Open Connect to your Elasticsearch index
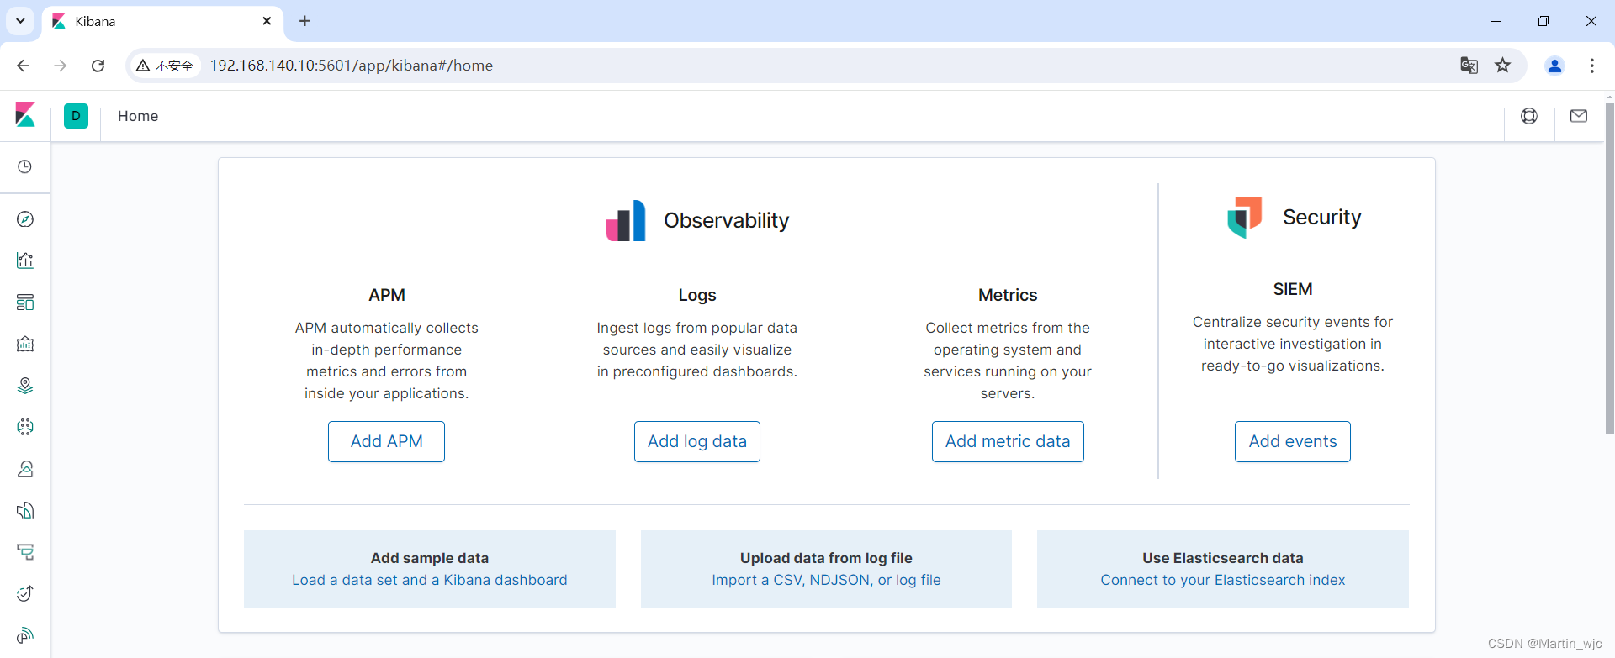Screen dimensions: 1615x658 pyautogui.click(x=1223, y=580)
